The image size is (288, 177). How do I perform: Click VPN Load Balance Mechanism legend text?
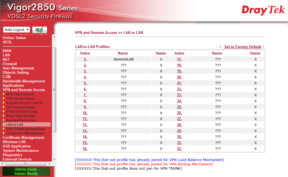click(149, 160)
